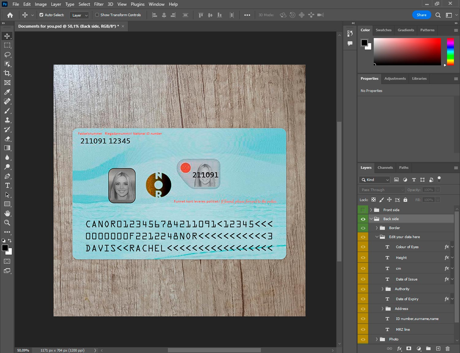The width and height of the screenshot is (460, 353).
Task: Activate the Zoom tool
Action: [7, 223]
